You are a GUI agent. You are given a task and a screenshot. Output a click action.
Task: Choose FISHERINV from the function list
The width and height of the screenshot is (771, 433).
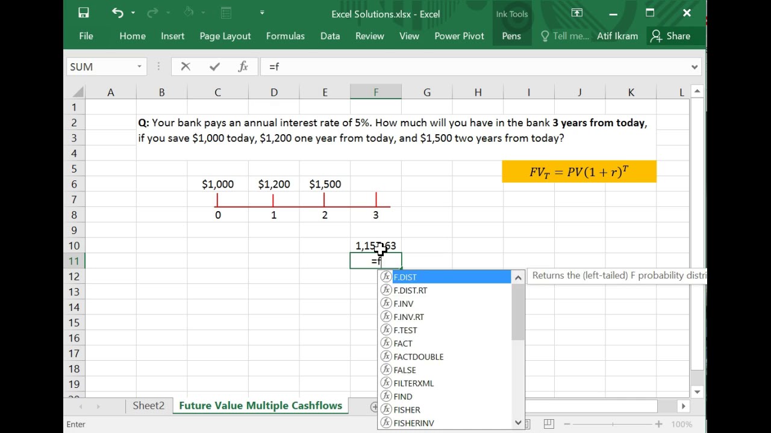[x=445, y=423]
